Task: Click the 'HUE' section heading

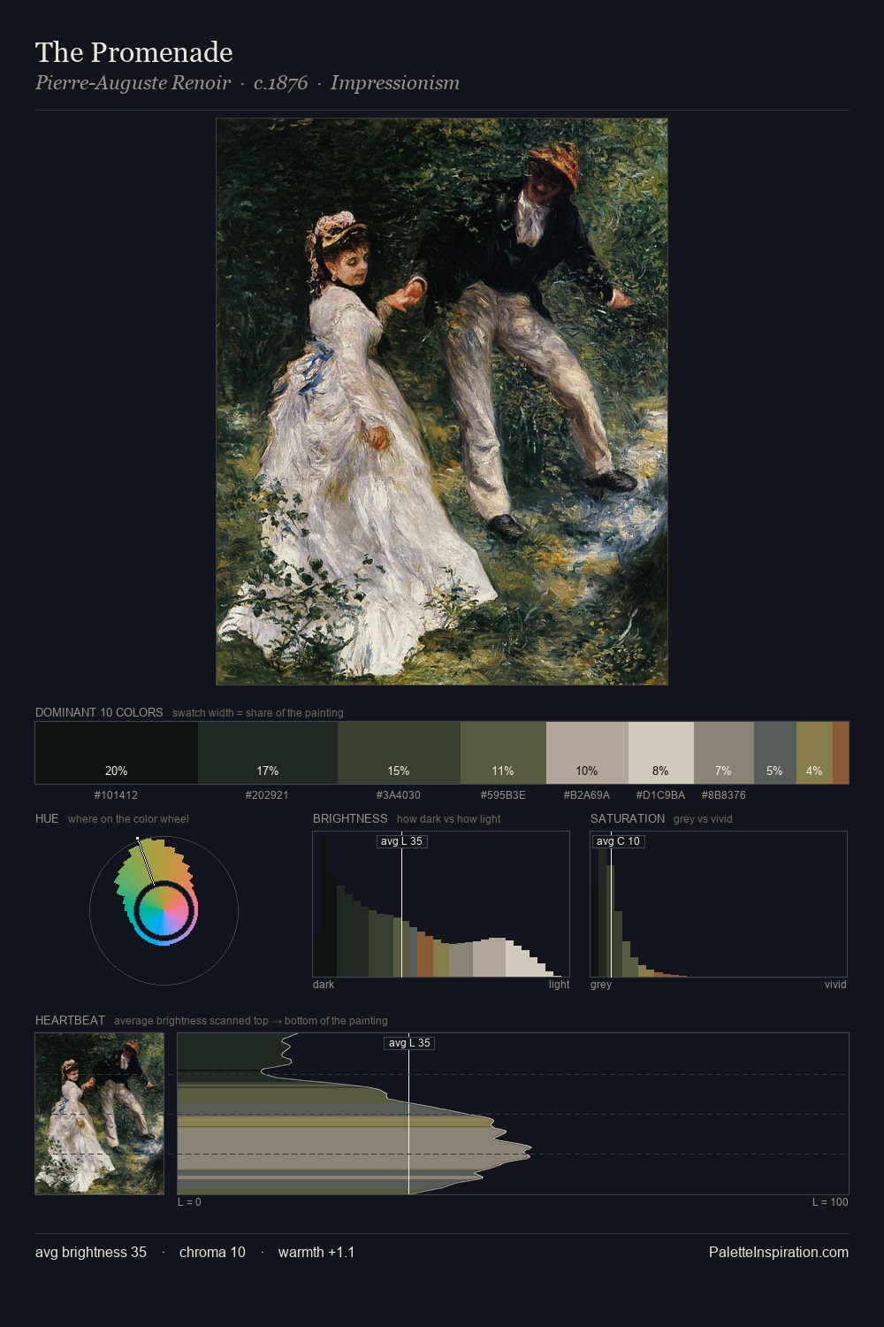Action: (47, 818)
